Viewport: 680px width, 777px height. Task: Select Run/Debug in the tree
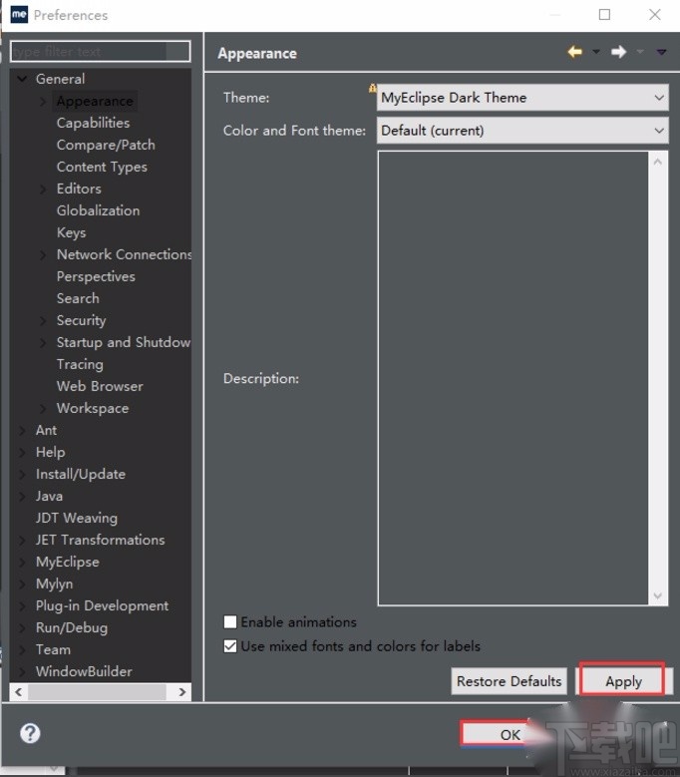pos(72,627)
